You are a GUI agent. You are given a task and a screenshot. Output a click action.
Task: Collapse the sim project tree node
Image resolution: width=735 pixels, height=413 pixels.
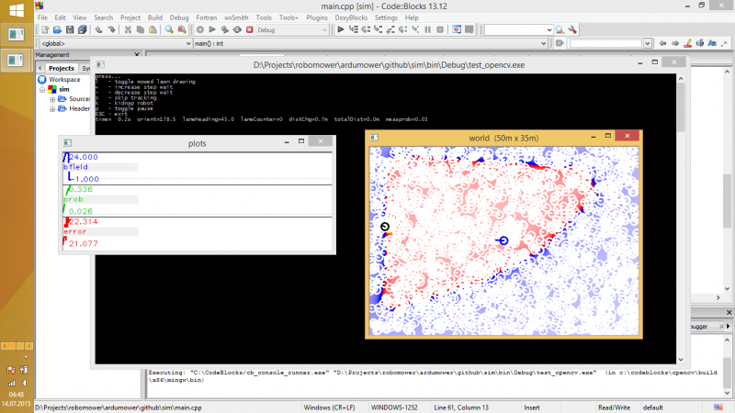tap(42, 89)
